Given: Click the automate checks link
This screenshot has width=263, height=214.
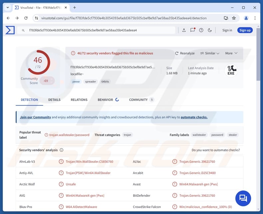Looking at the screenshot, I should (x=194, y=117).
